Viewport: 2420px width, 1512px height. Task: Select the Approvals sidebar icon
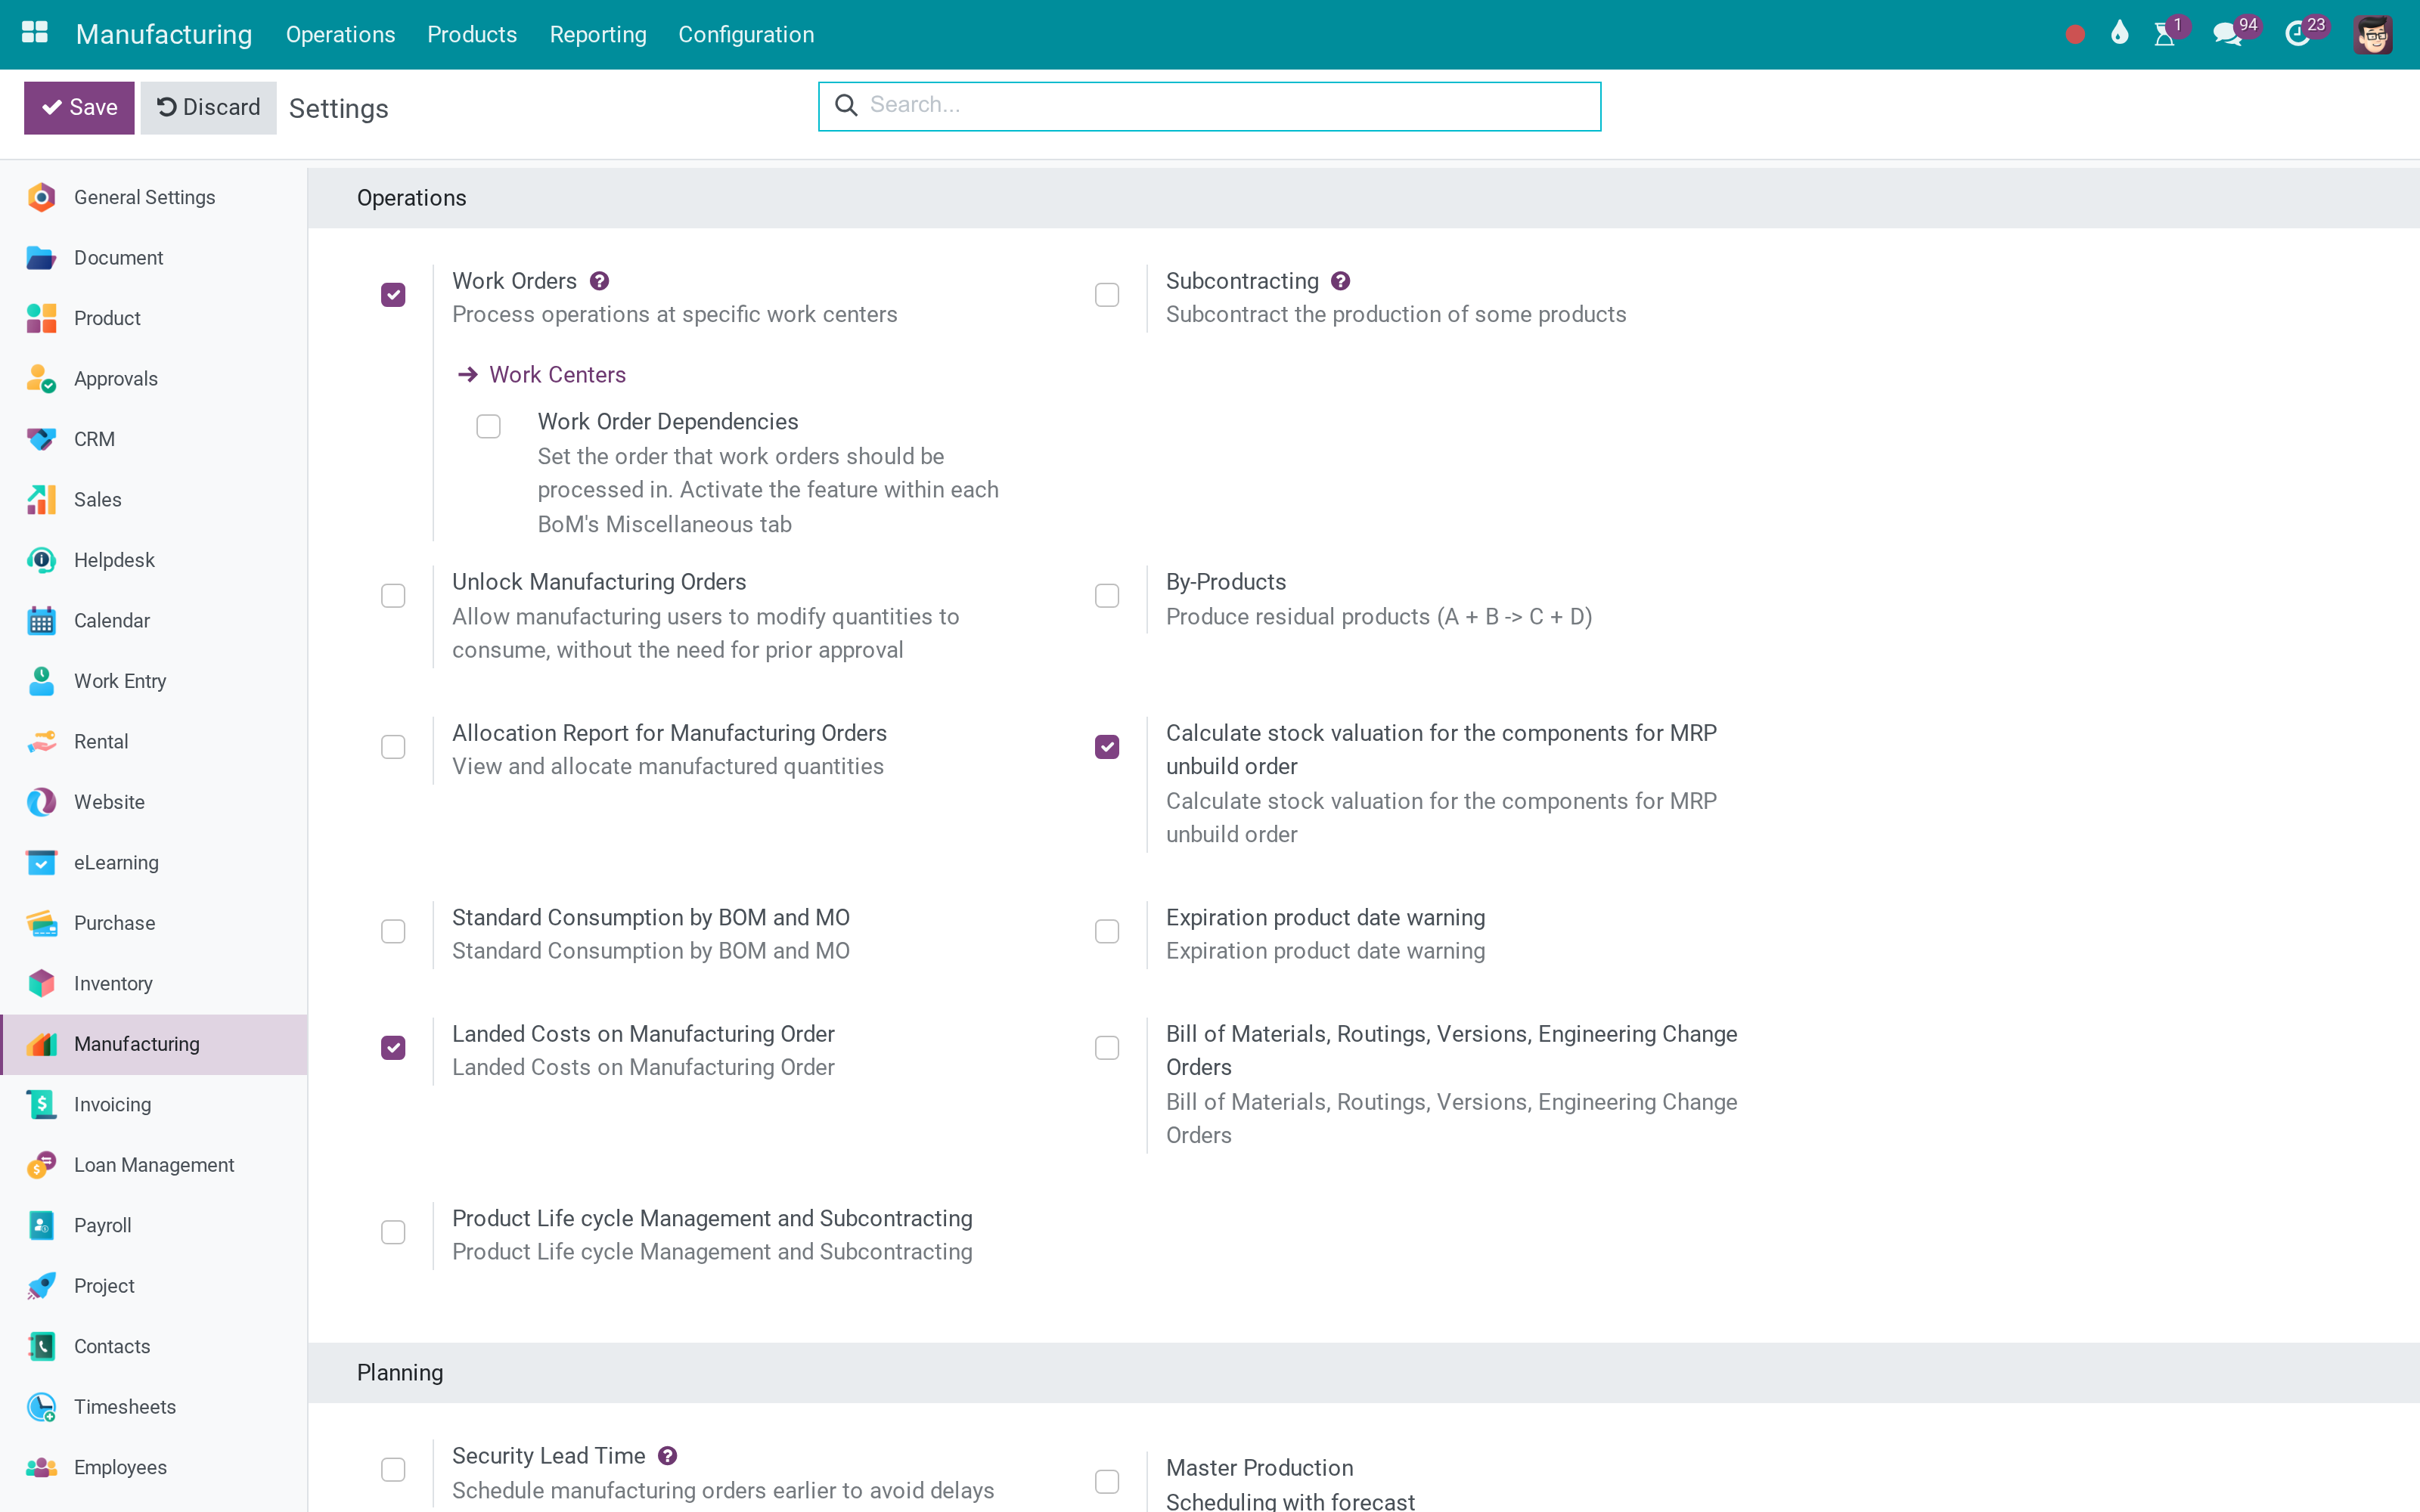[x=41, y=379]
